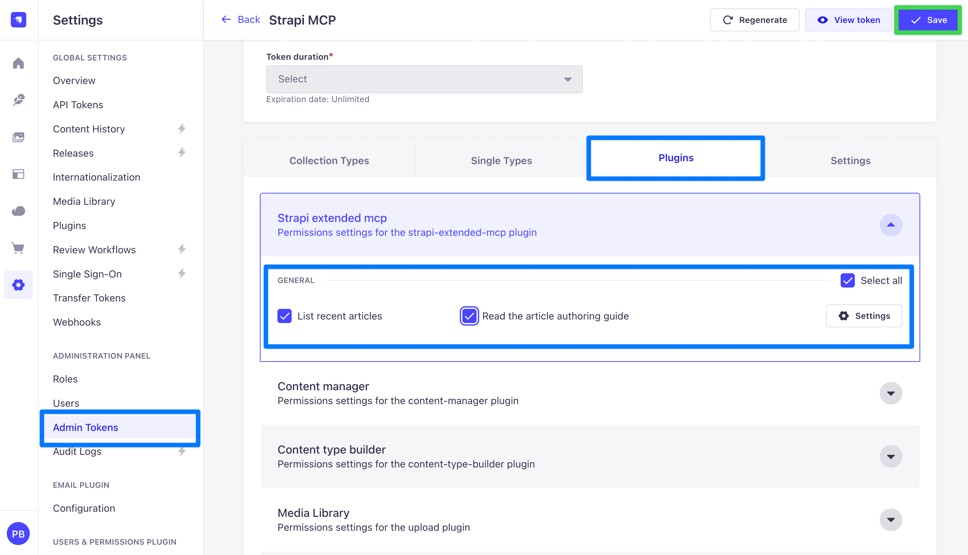Open the Settings button in General permissions

864,316
